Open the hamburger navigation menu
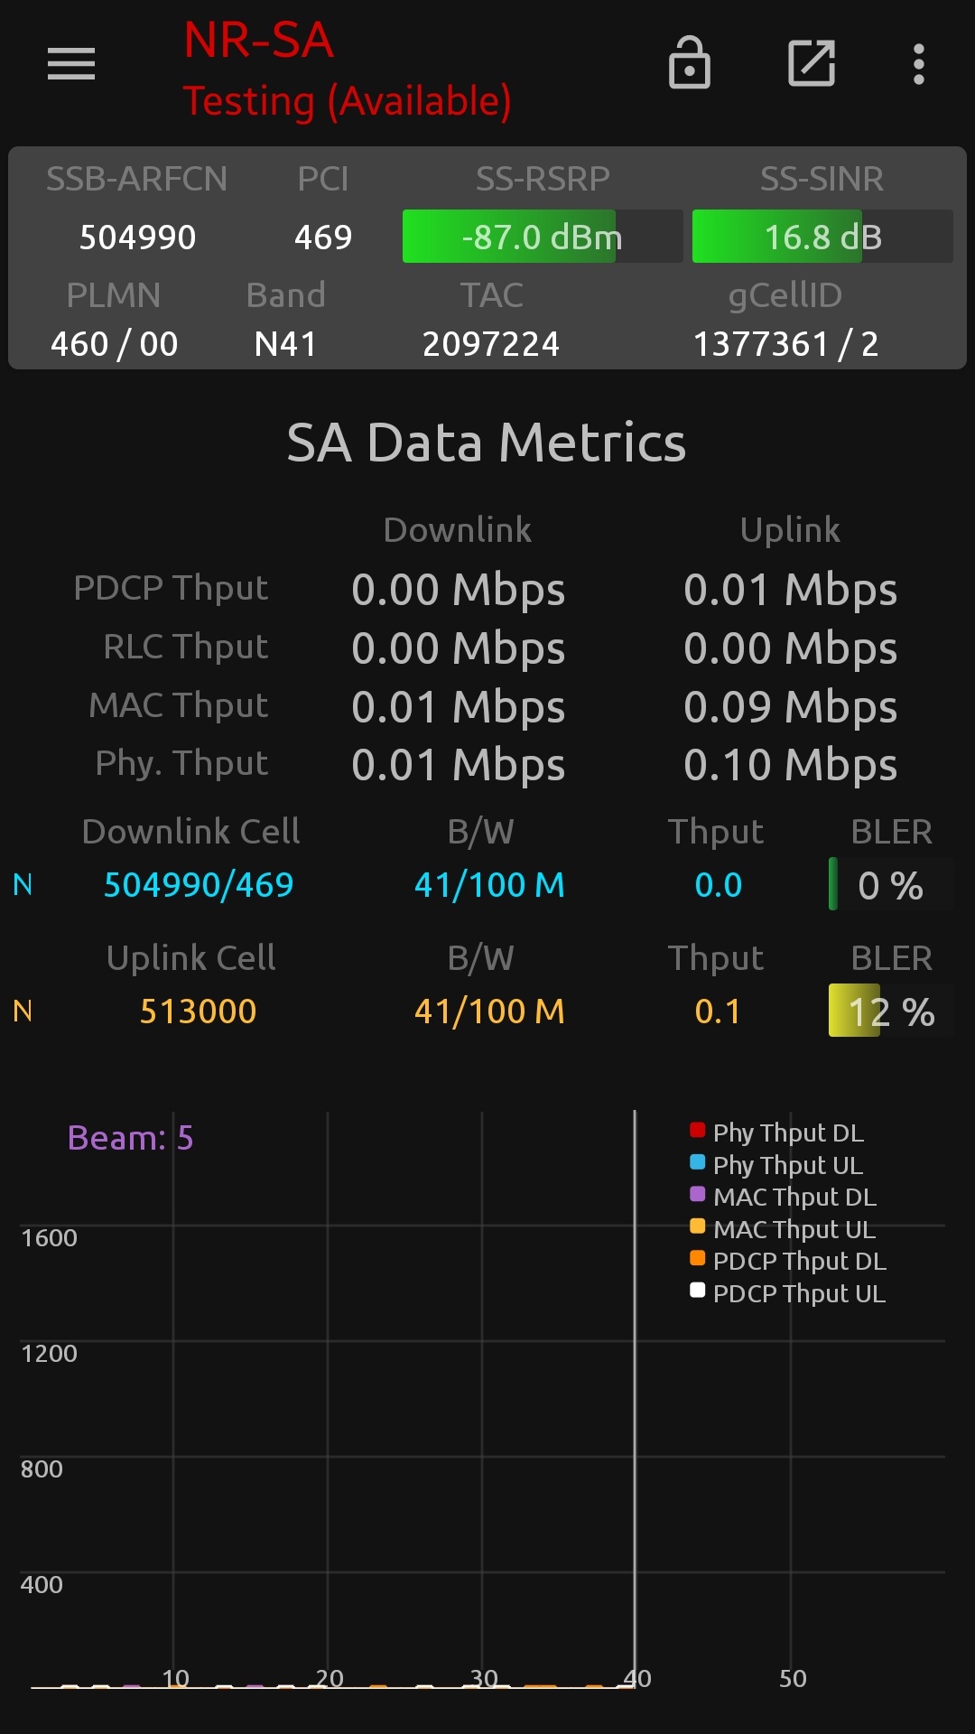 (x=71, y=64)
